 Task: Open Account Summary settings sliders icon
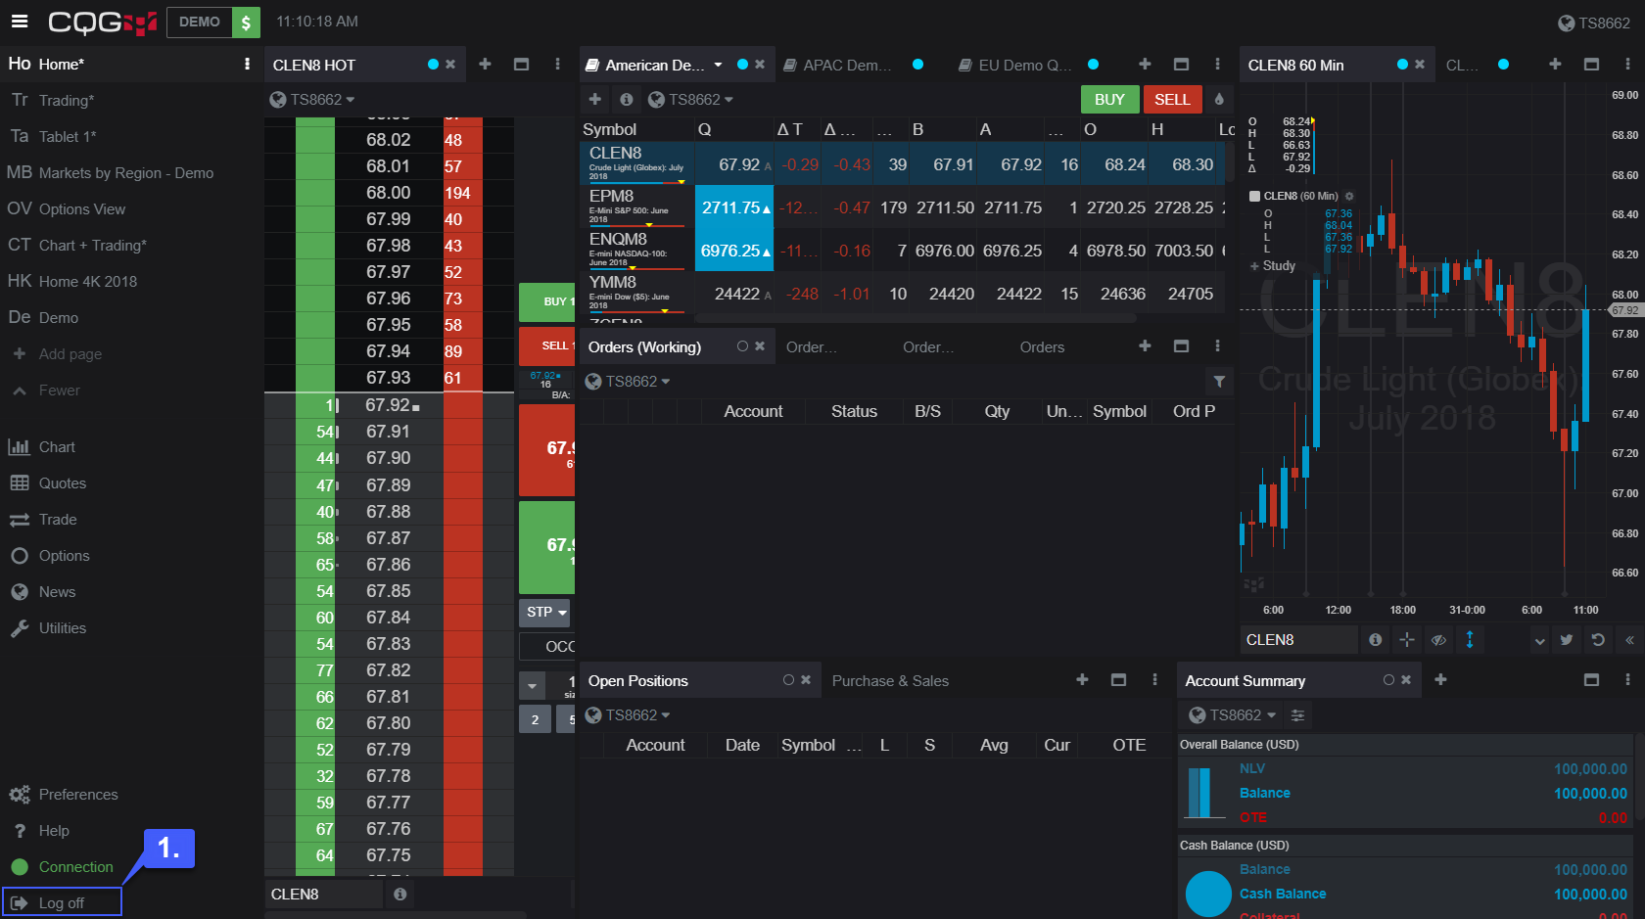1297,715
